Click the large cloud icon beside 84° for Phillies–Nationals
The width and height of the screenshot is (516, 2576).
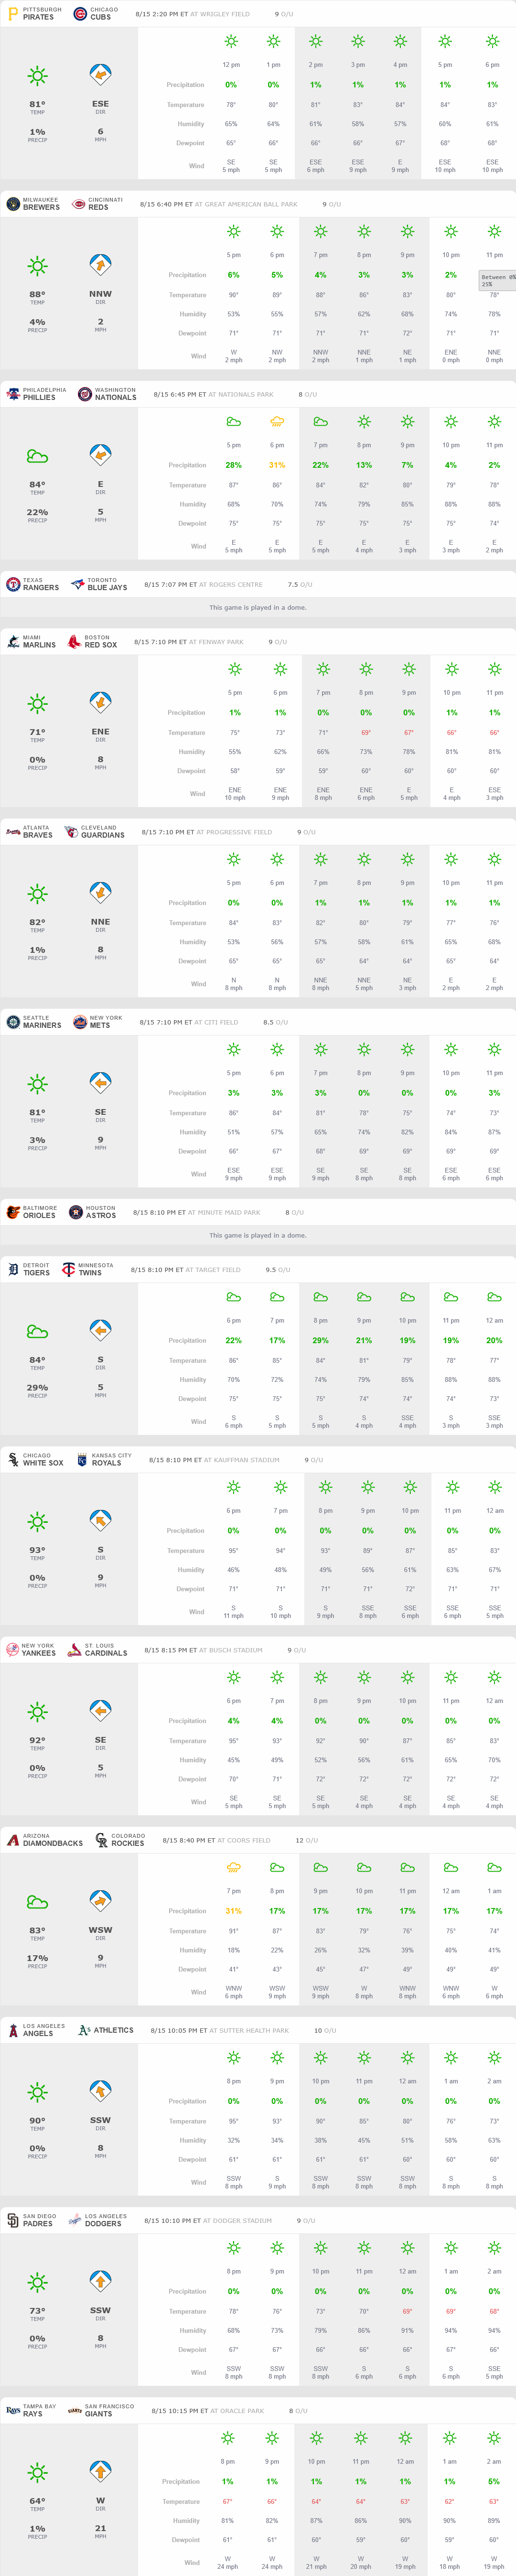[x=37, y=456]
